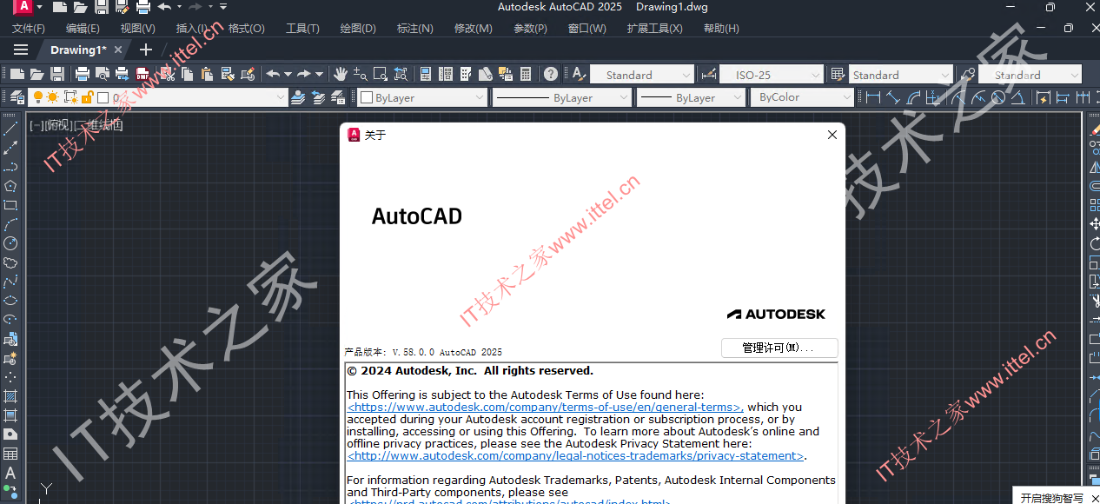Click the [-] viewport control label
The image size is (1100, 504).
pyautogui.click(x=36, y=125)
